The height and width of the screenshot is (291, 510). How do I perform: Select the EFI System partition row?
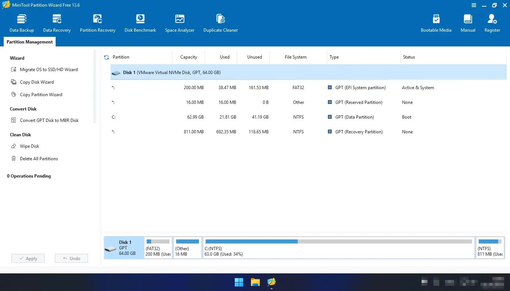(308, 88)
